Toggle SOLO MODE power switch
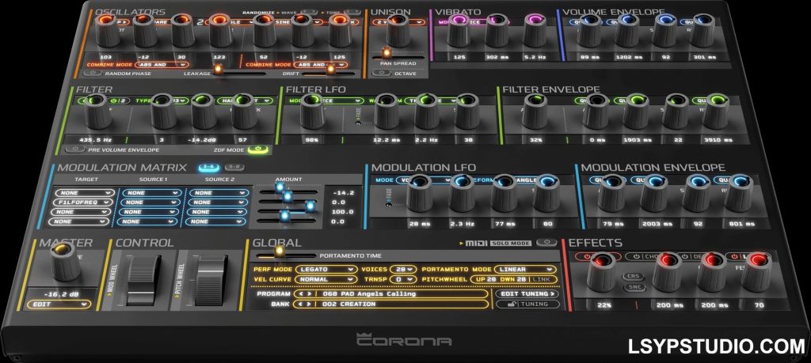The image size is (811, 363). pyautogui.click(x=546, y=242)
